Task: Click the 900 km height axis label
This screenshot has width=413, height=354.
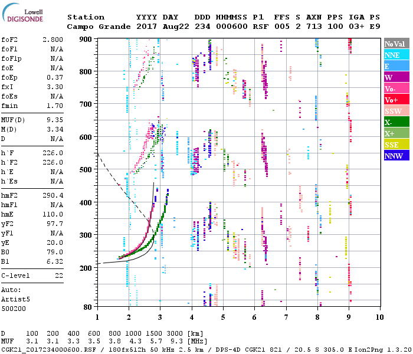Action: [86, 40]
